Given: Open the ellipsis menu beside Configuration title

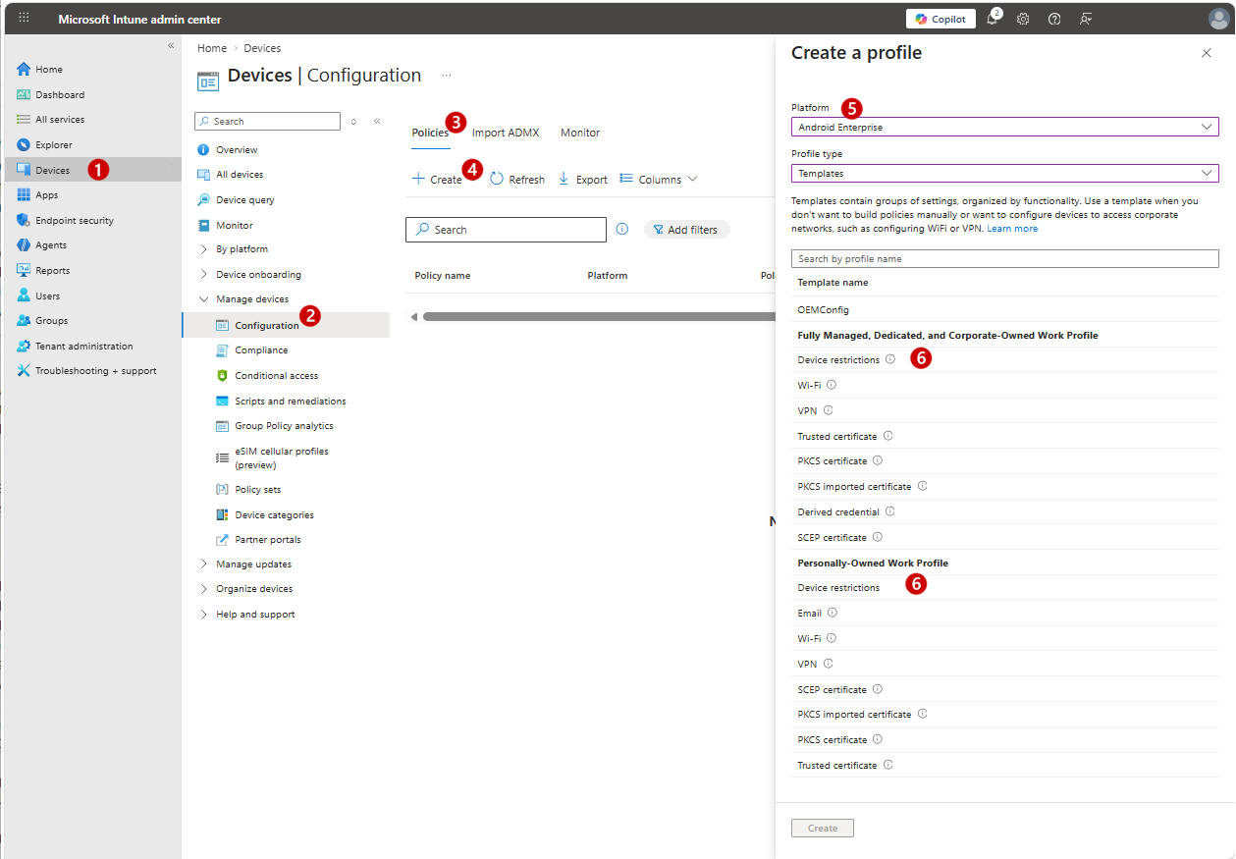Looking at the screenshot, I should coord(447,76).
